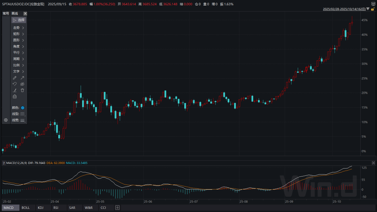377x212 pixels.
Task: Open the date range dropdown triangle
Action: click(368, 9)
